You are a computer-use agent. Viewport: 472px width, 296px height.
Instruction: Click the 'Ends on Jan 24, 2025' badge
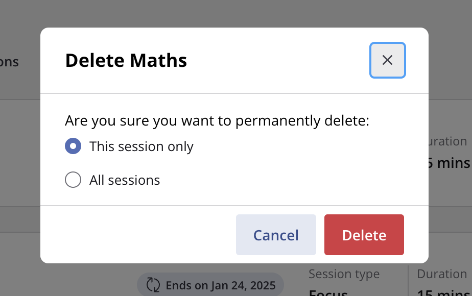tap(210, 285)
